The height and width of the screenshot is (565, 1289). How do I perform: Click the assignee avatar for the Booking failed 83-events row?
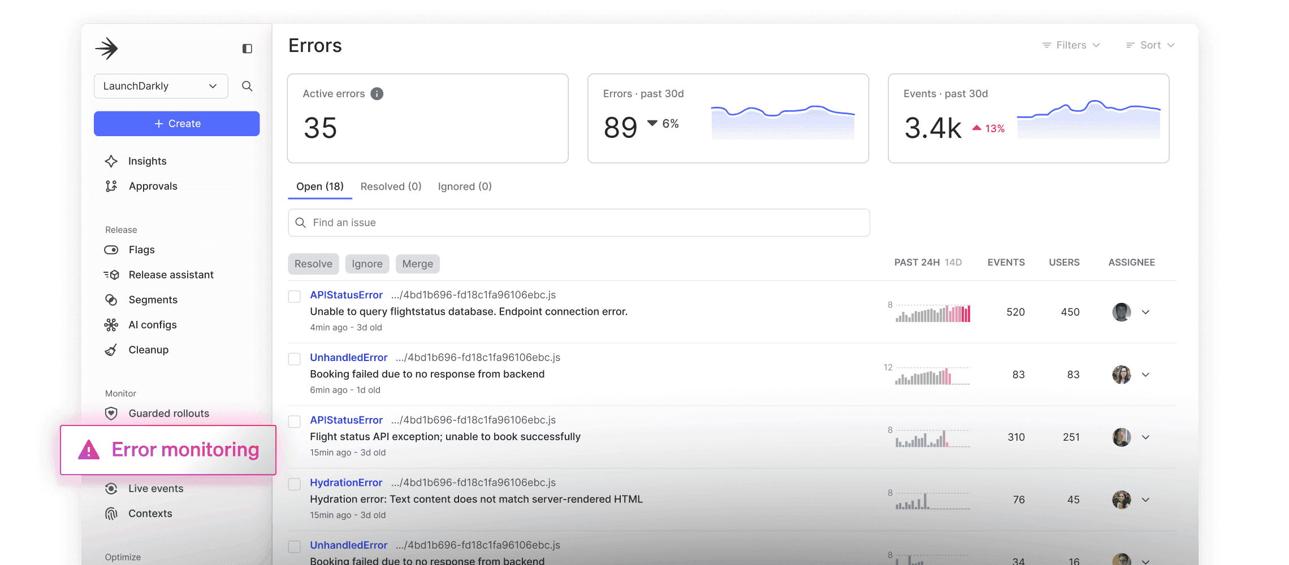point(1122,375)
